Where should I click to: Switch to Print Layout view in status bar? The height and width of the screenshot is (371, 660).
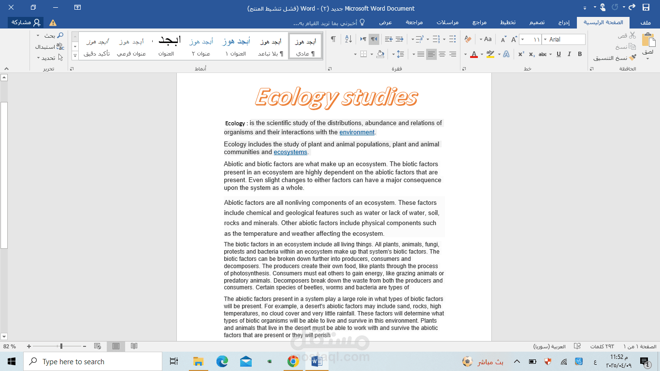[x=116, y=346]
